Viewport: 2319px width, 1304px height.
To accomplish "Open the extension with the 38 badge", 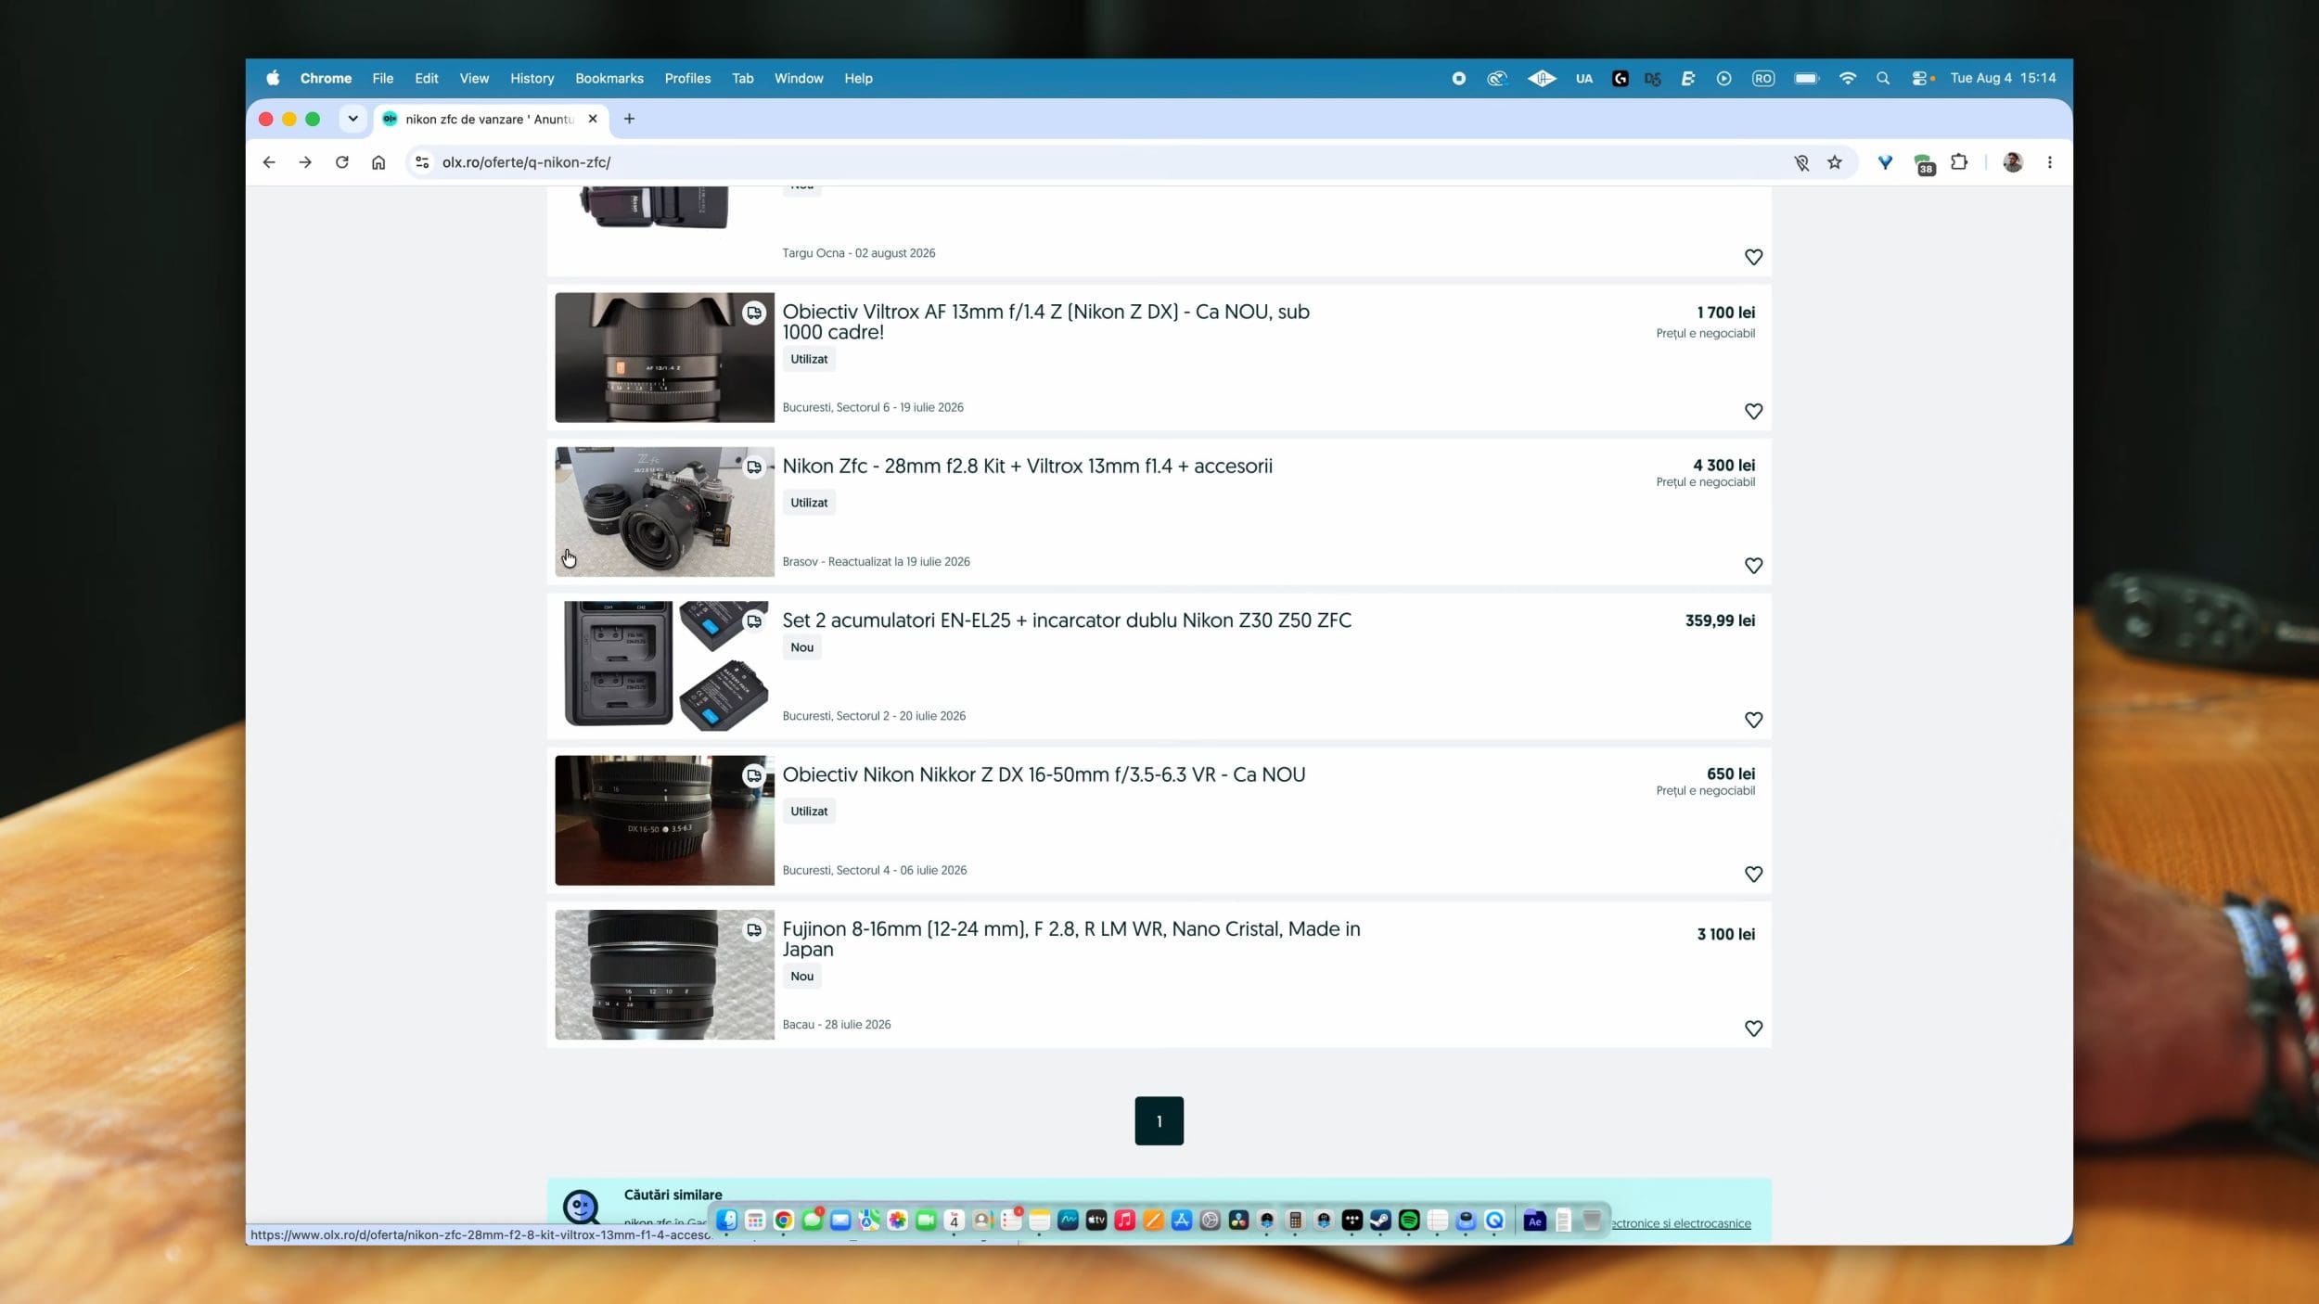I will 1924,164.
